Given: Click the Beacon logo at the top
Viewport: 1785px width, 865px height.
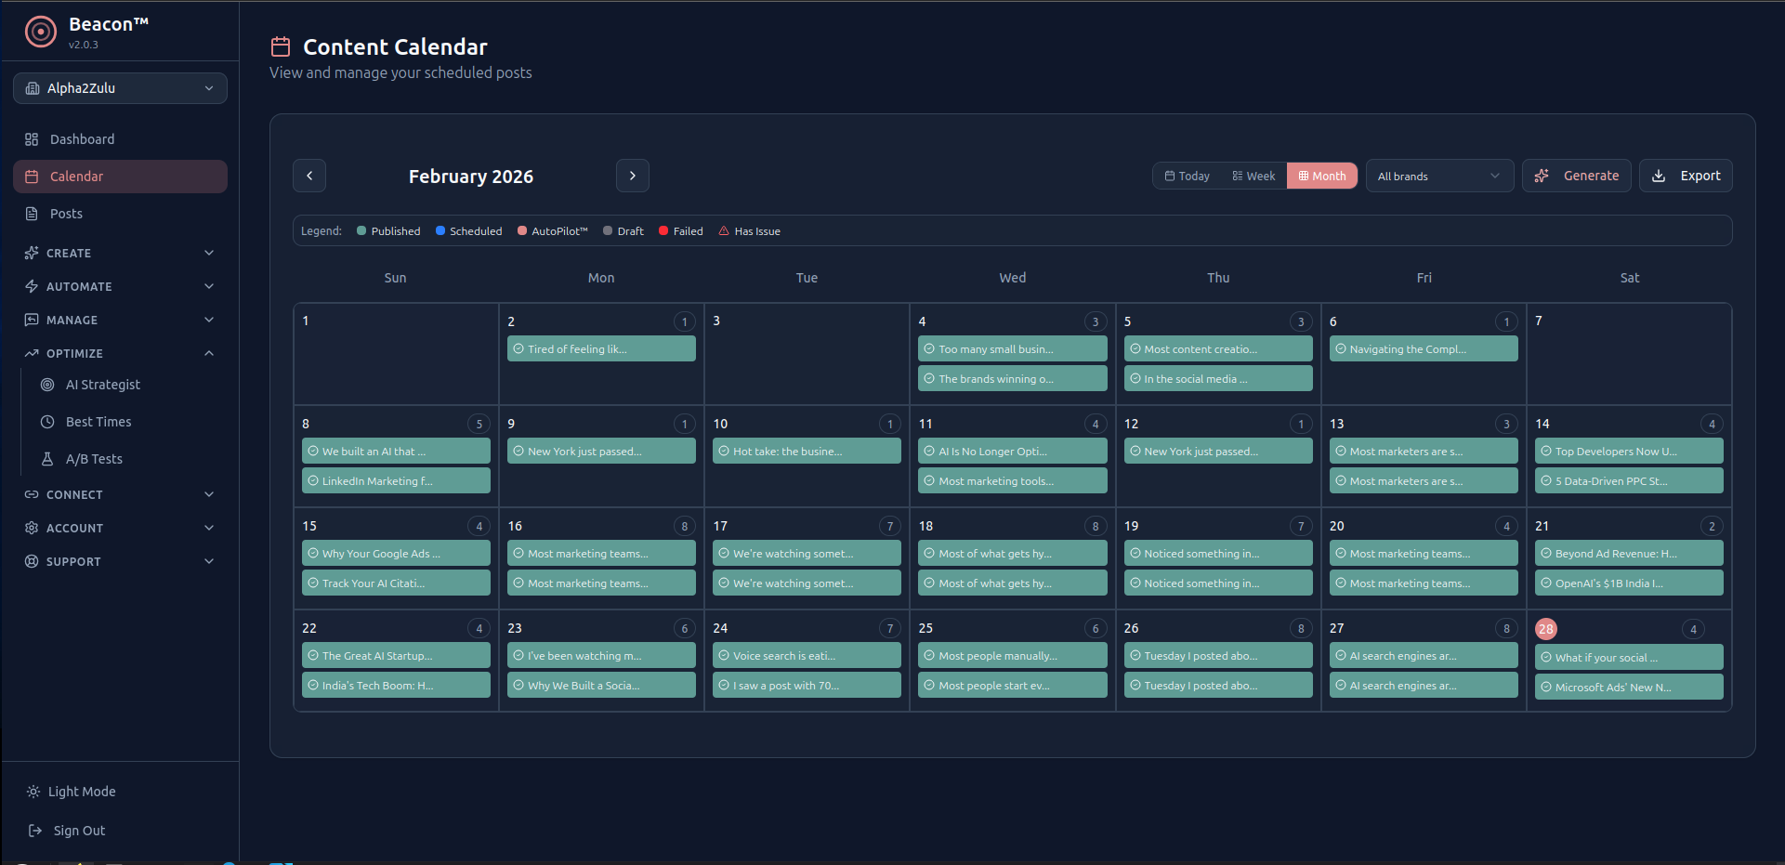Looking at the screenshot, I should coord(40,32).
